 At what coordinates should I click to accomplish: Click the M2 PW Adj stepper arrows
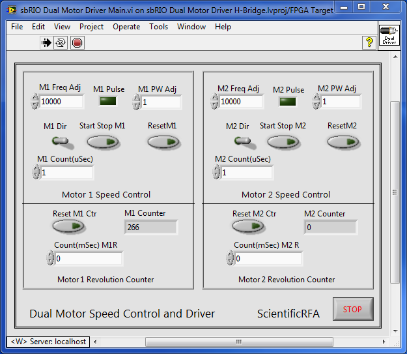pyautogui.click(x=316, y=102)
